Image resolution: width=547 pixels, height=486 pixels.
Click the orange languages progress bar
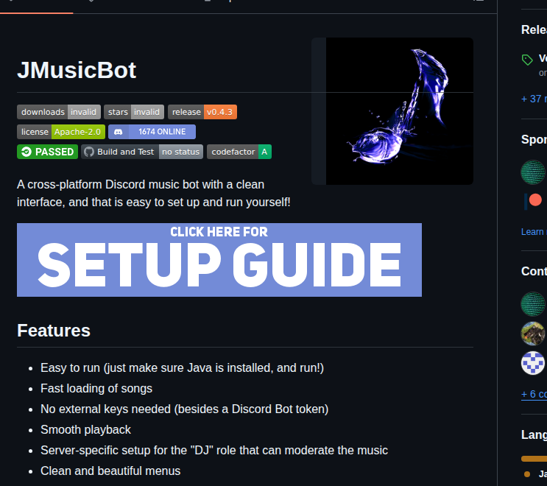click(x=534, y=459)
